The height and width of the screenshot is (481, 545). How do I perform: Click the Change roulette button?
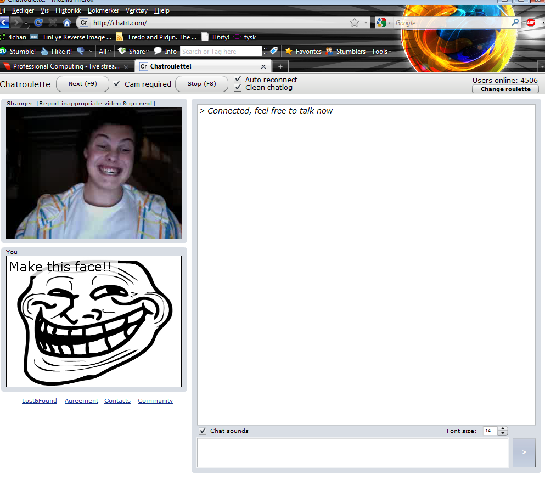point(505,89)
